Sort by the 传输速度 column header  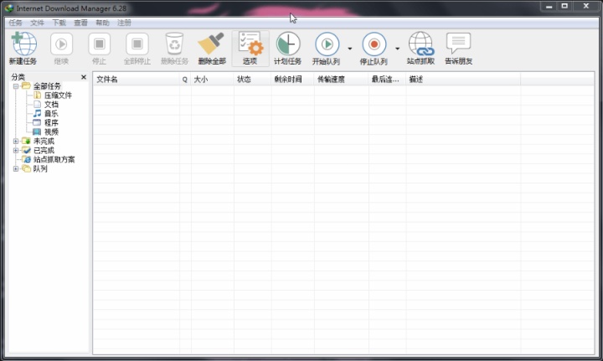pos(341,80)
